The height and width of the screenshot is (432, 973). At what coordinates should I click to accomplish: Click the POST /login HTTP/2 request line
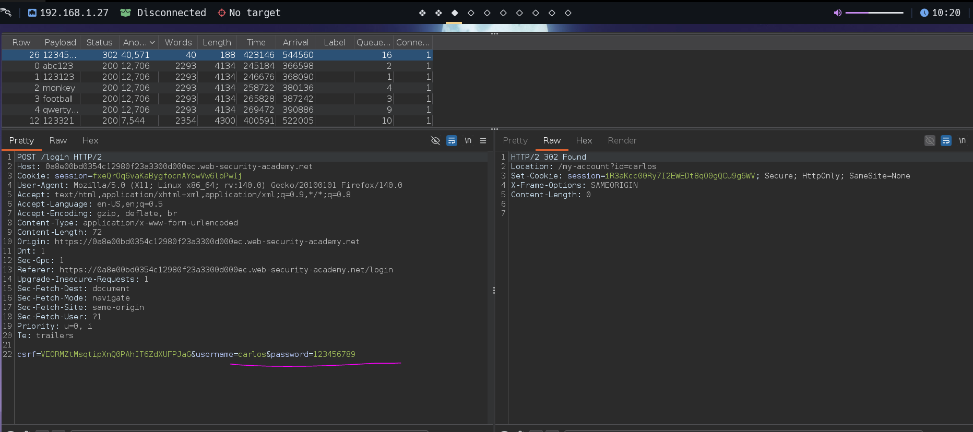60,157
